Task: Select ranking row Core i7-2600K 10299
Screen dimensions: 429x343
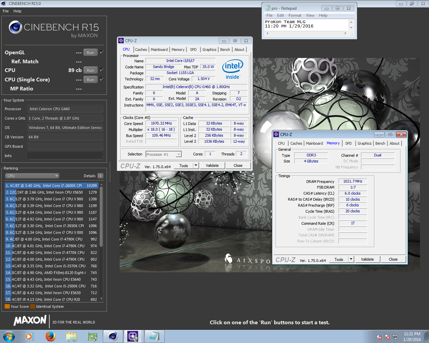Action: pos(52,186)
